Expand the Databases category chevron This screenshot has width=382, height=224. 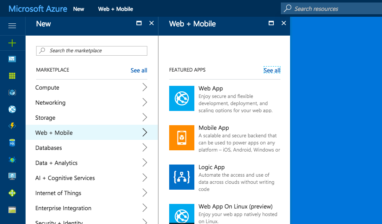[x=145, y=147]
